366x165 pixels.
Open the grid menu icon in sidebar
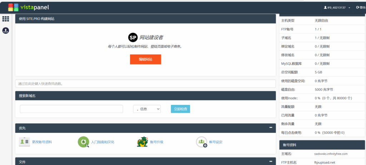(x=6, y=19)
